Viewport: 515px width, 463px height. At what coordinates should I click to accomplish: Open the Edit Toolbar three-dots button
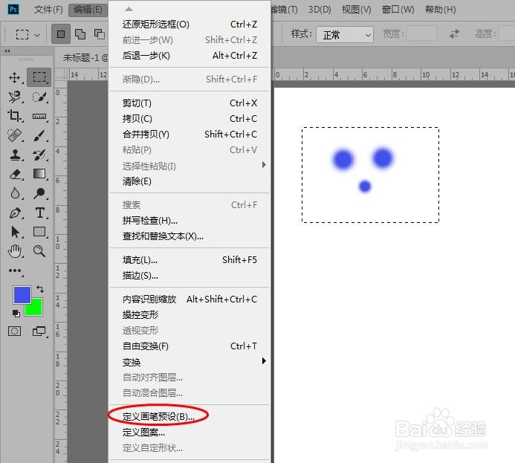click(15, 271)
